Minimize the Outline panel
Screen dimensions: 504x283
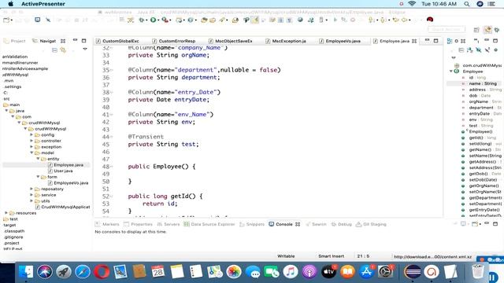click(x=487, y=40)
